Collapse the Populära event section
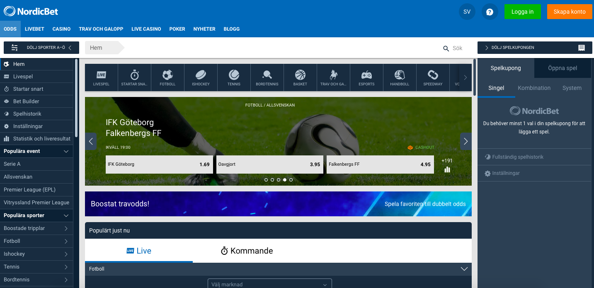Image resolution: width=594 pixels, height=288 pixels. click(66, 151)
